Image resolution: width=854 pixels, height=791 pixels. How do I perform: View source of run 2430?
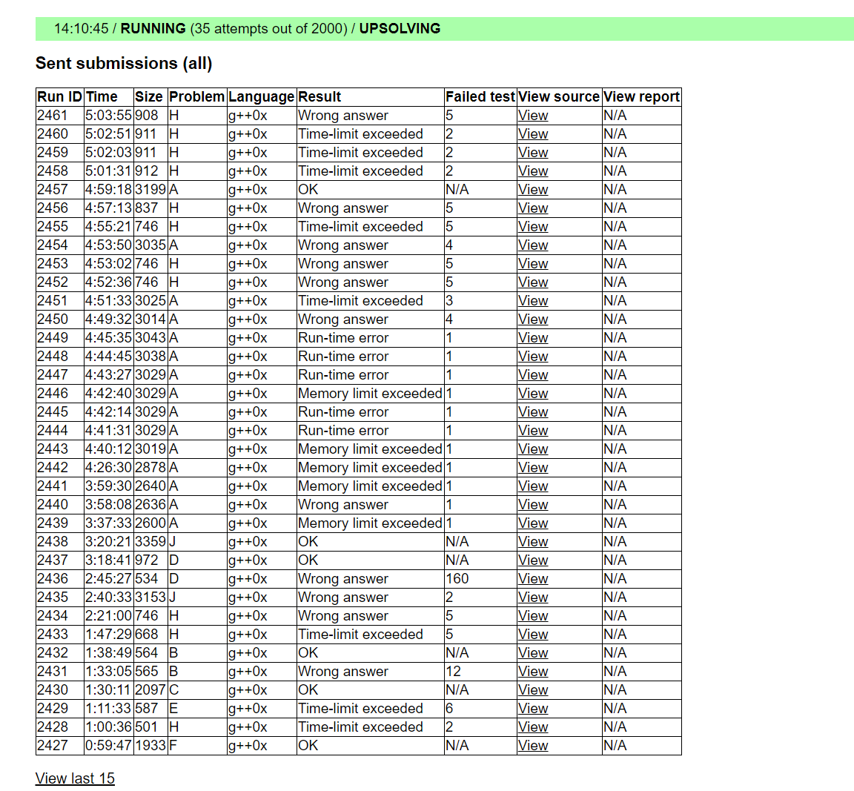coord(533,690)
